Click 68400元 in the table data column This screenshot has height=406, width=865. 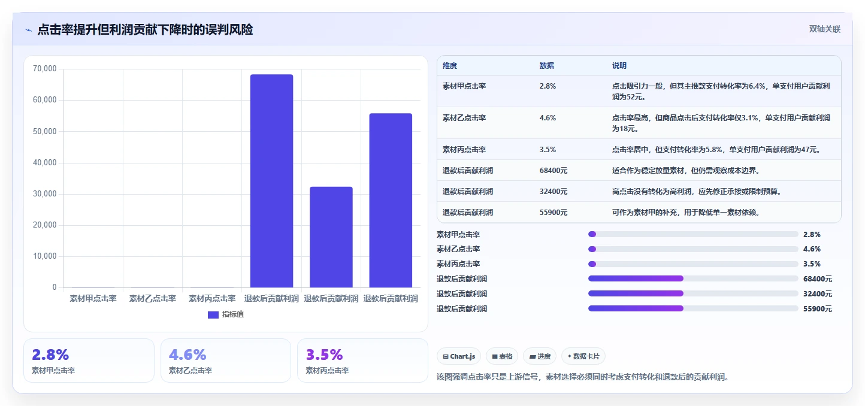pyautogui.click(x=554, y=171)
